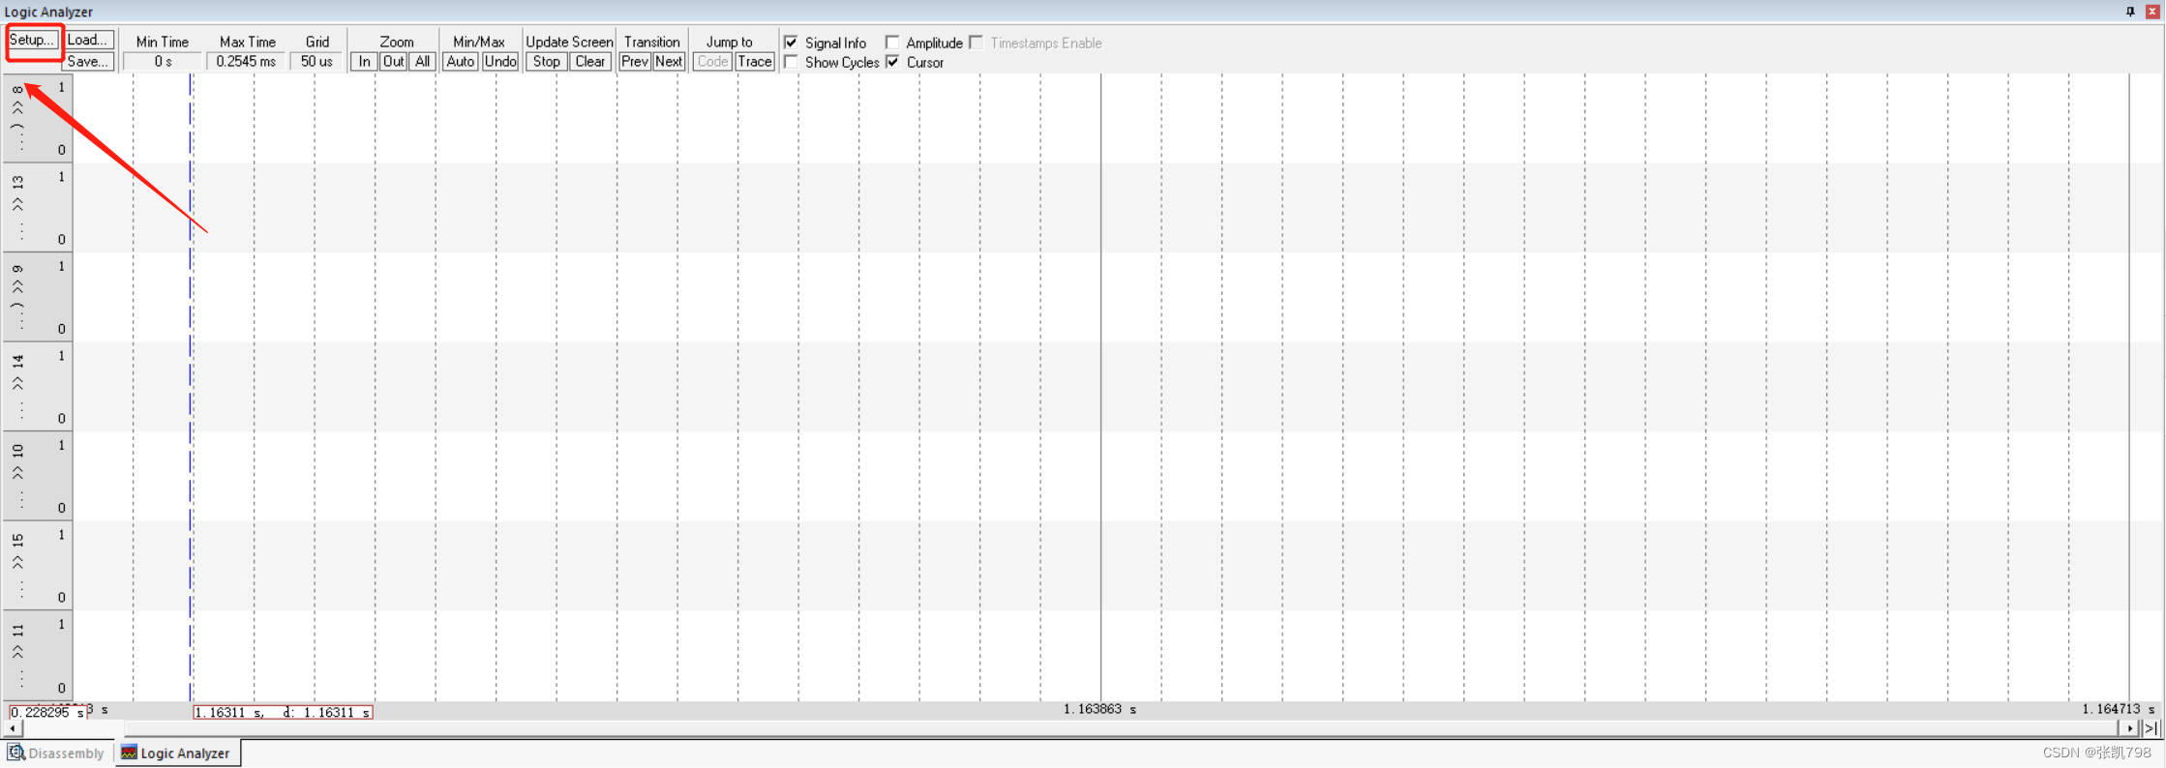The height and width of the screenshot is (768, 2166).
Task: Click the Save... button
Action: pyautogui.click(x=88, y=62)
